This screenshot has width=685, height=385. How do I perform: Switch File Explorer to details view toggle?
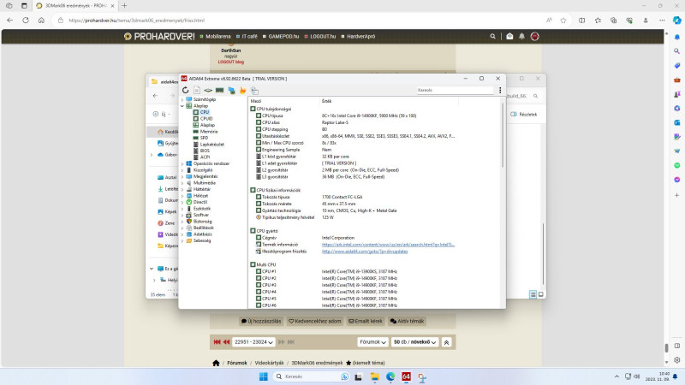pos(533,294)
